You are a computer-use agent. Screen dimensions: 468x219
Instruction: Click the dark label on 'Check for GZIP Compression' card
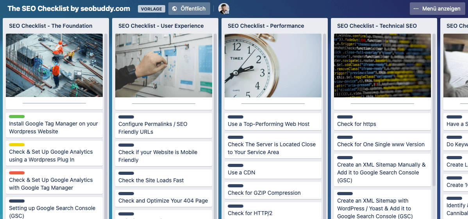pos(236,186)
